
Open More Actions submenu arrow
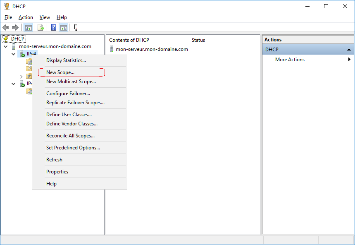pos(349,59)
